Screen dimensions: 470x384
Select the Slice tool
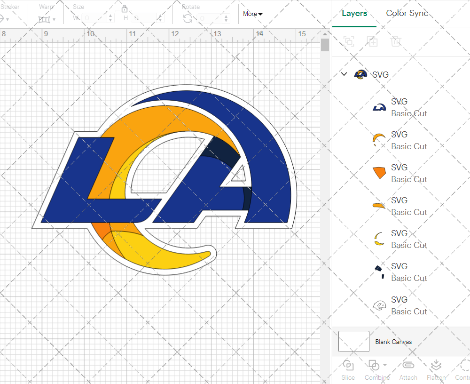348,369
